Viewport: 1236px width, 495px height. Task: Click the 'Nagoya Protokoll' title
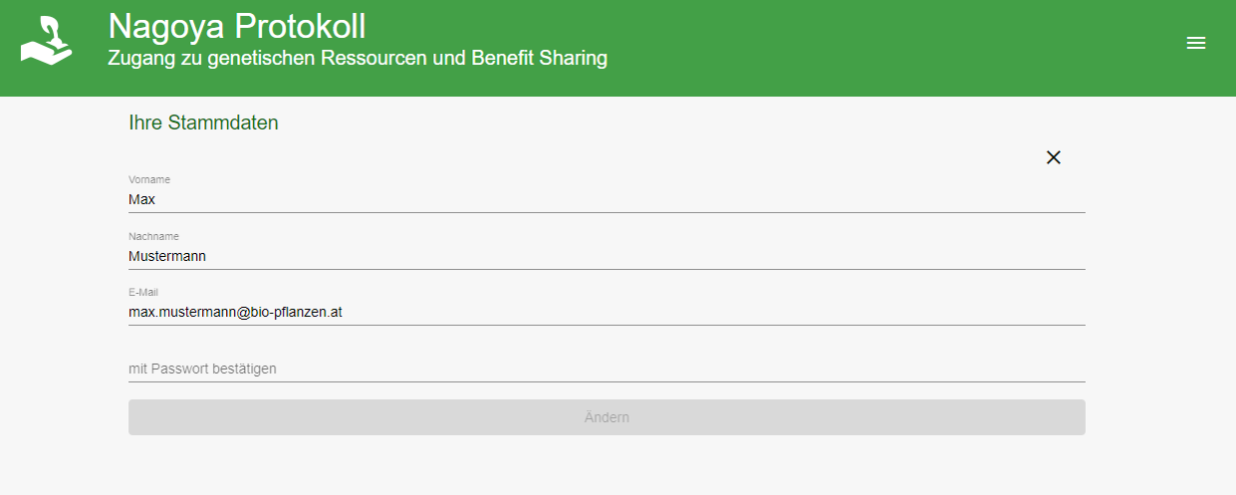[237, 26]
